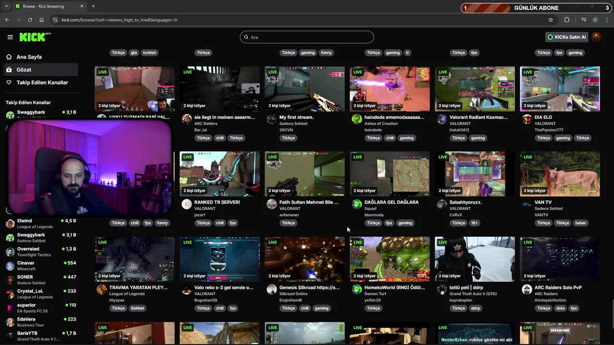Click the KICK logo
614x345 pixels.
(35, 37)
